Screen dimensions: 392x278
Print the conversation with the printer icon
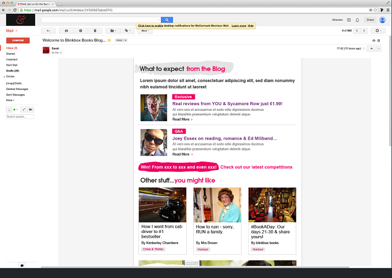pyautogui.click(x=374, y=40)
